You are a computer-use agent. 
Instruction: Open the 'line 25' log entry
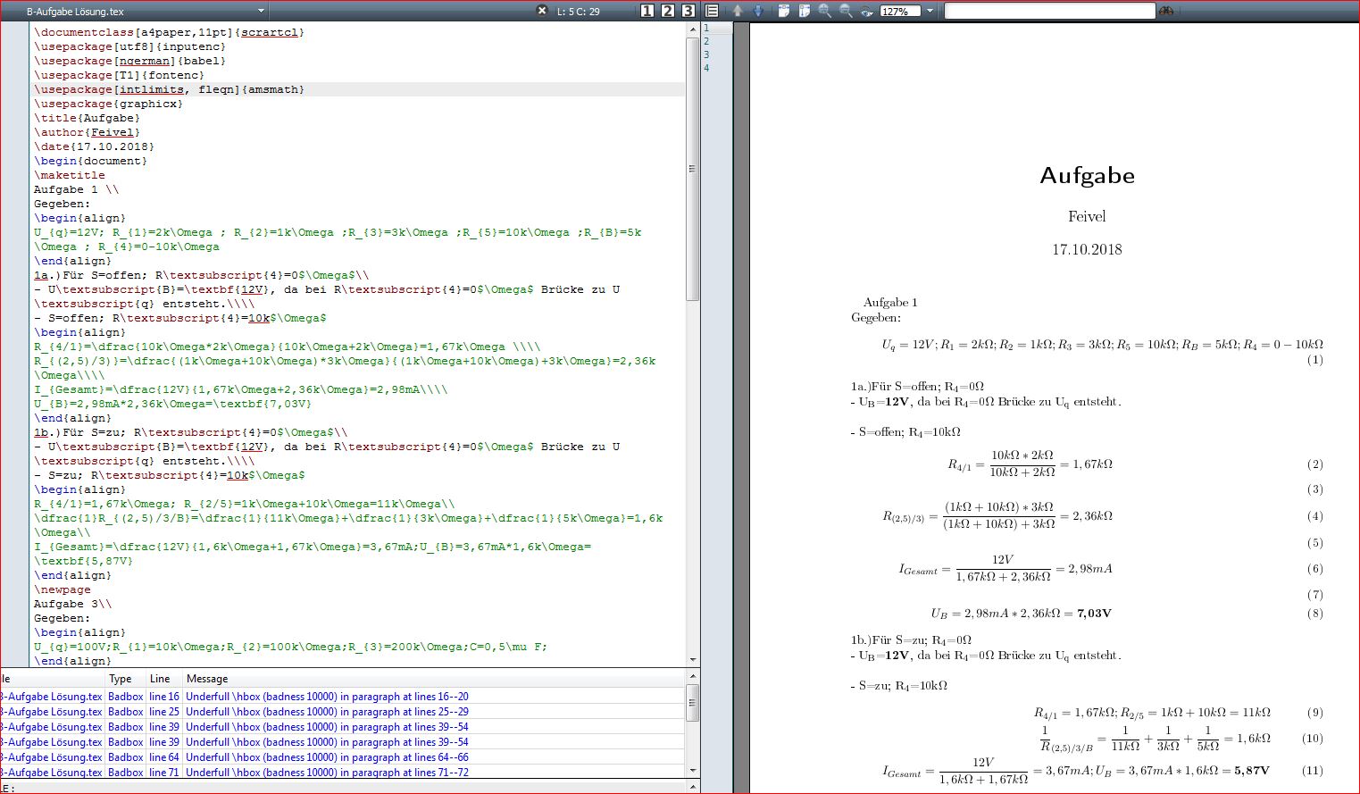click(x=164, y=712)
